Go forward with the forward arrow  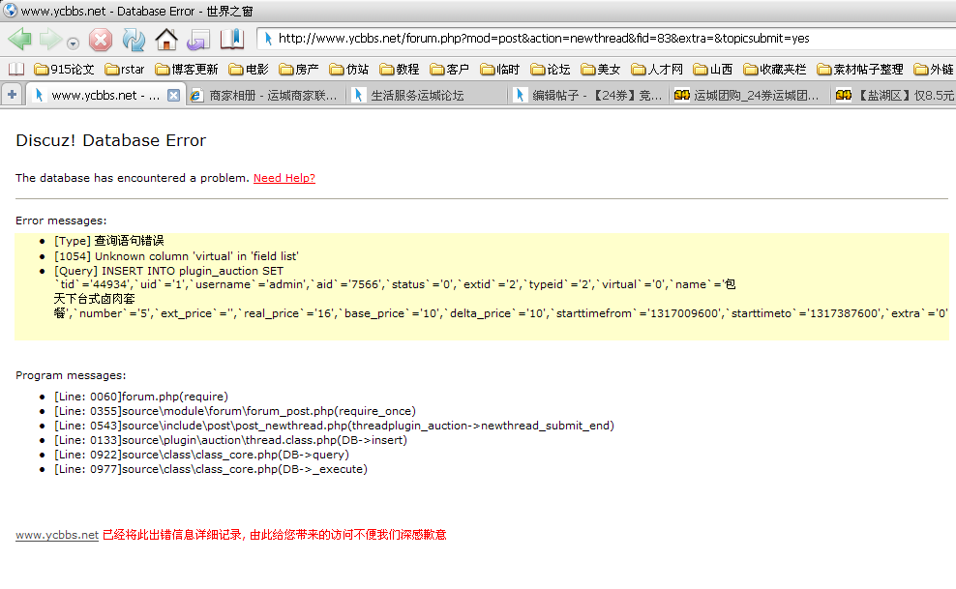50,40
